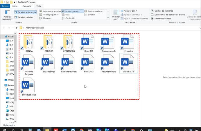Open the Panel de navegación dropdown
This screenshot has width=201, height=131.
click(8, 15)
